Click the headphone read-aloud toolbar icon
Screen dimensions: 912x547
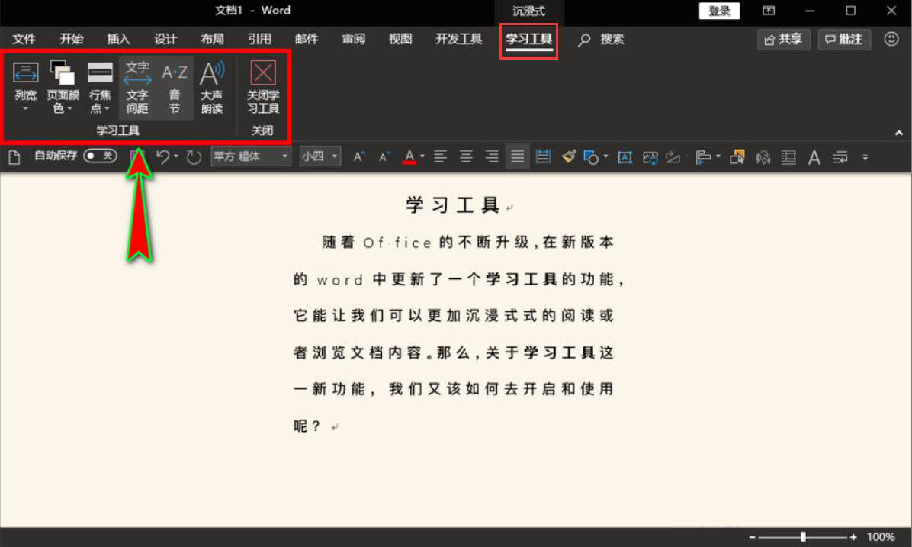pos(763,157)
